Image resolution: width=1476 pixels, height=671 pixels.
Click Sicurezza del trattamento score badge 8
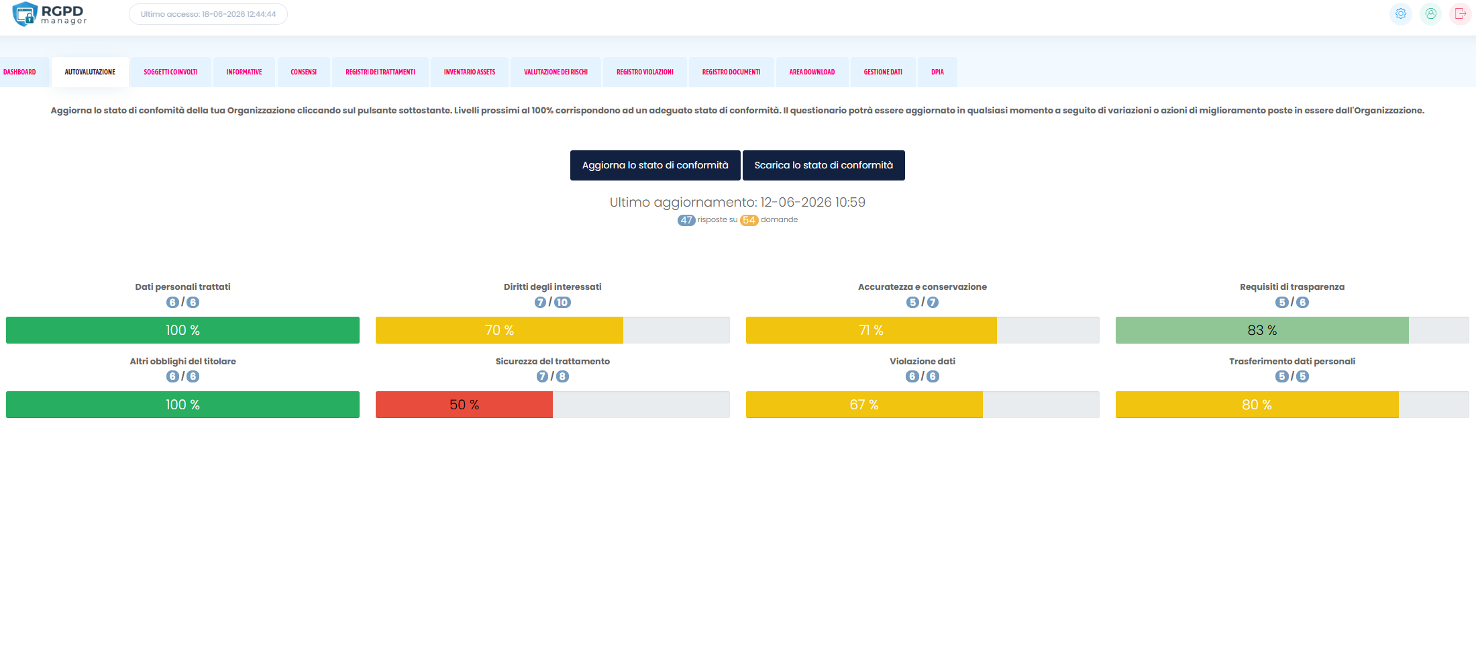tap(562, 377)
